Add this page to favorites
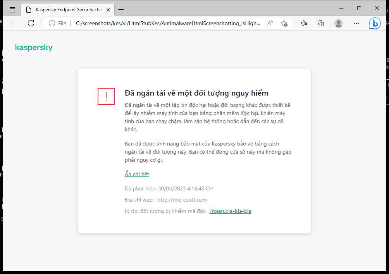 tap(284, 23)
